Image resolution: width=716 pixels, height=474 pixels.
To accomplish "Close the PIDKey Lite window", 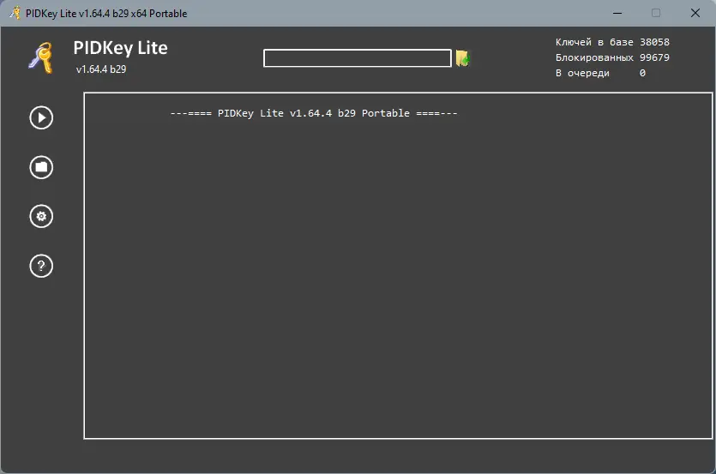I will (695, 13).
